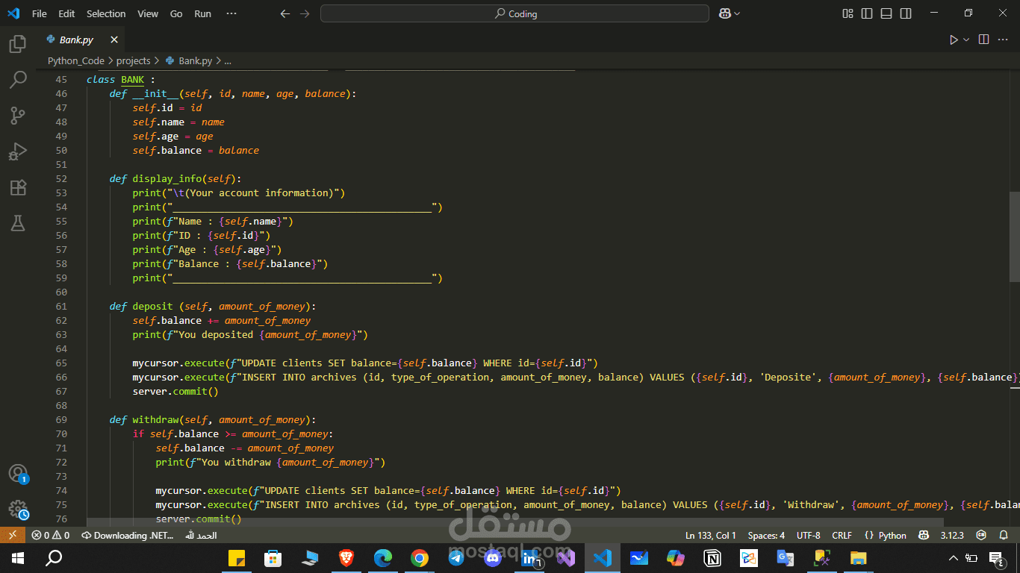Open Windows taskbar search
The height and width of the screenshot is (573, 1020).
click(54, 557)
